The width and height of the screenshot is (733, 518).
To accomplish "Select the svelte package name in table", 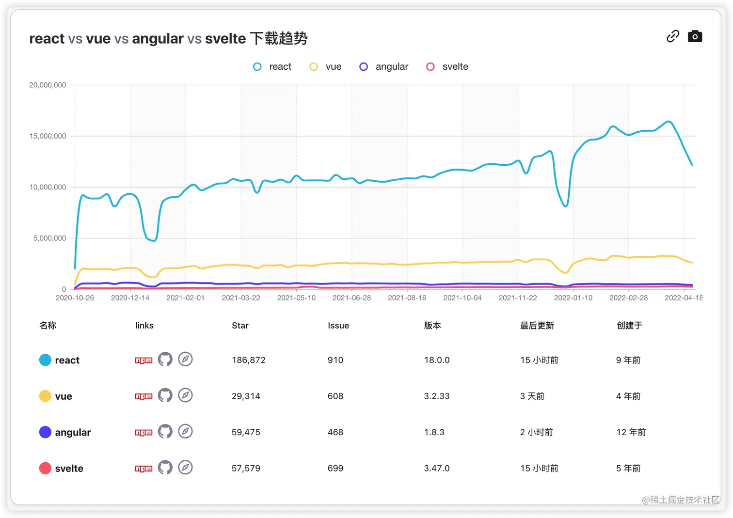I will point(69,469).
